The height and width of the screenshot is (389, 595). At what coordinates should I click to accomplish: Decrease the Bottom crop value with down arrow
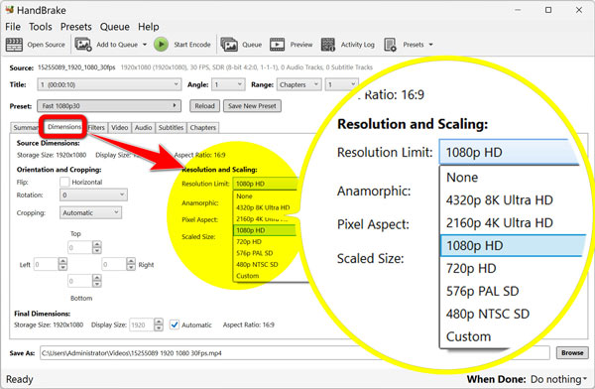(97, 284)
